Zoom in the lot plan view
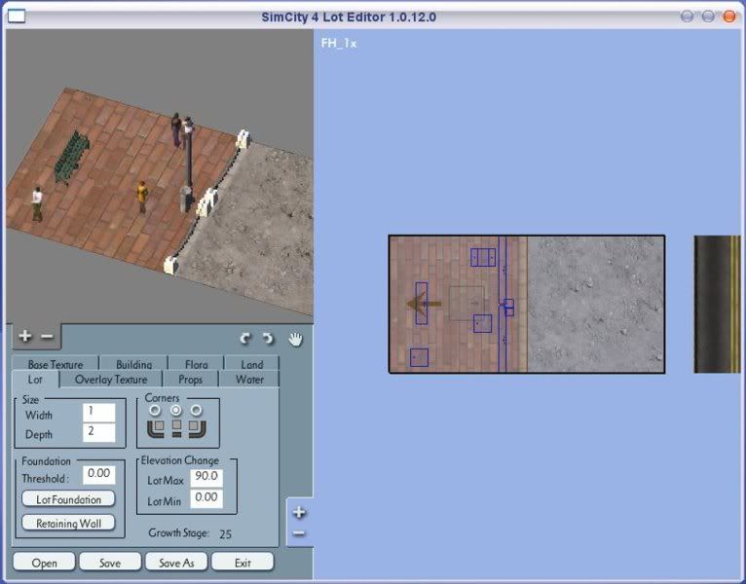This screenshot has width=746, height=584. (299, 512)
